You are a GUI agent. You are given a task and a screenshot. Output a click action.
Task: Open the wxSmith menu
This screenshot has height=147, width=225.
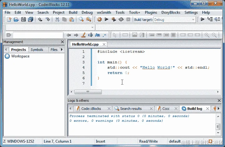(x=104, y=12)
